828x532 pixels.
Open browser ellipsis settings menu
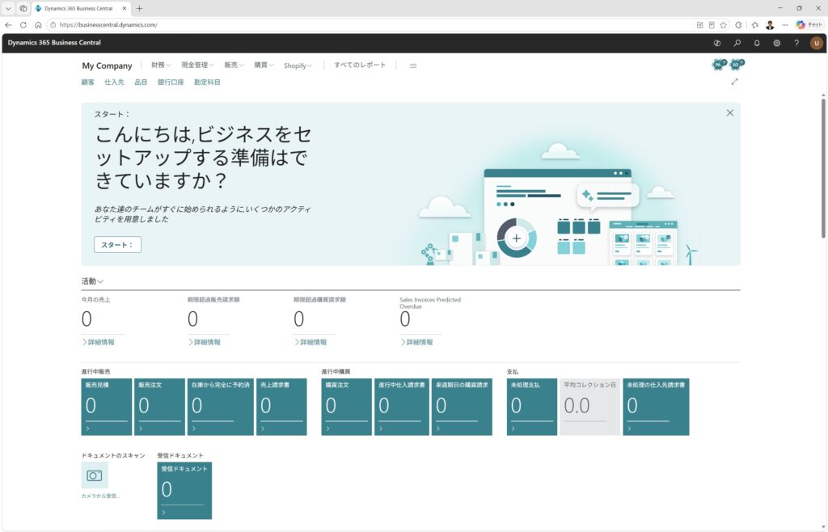pos(784,25)
